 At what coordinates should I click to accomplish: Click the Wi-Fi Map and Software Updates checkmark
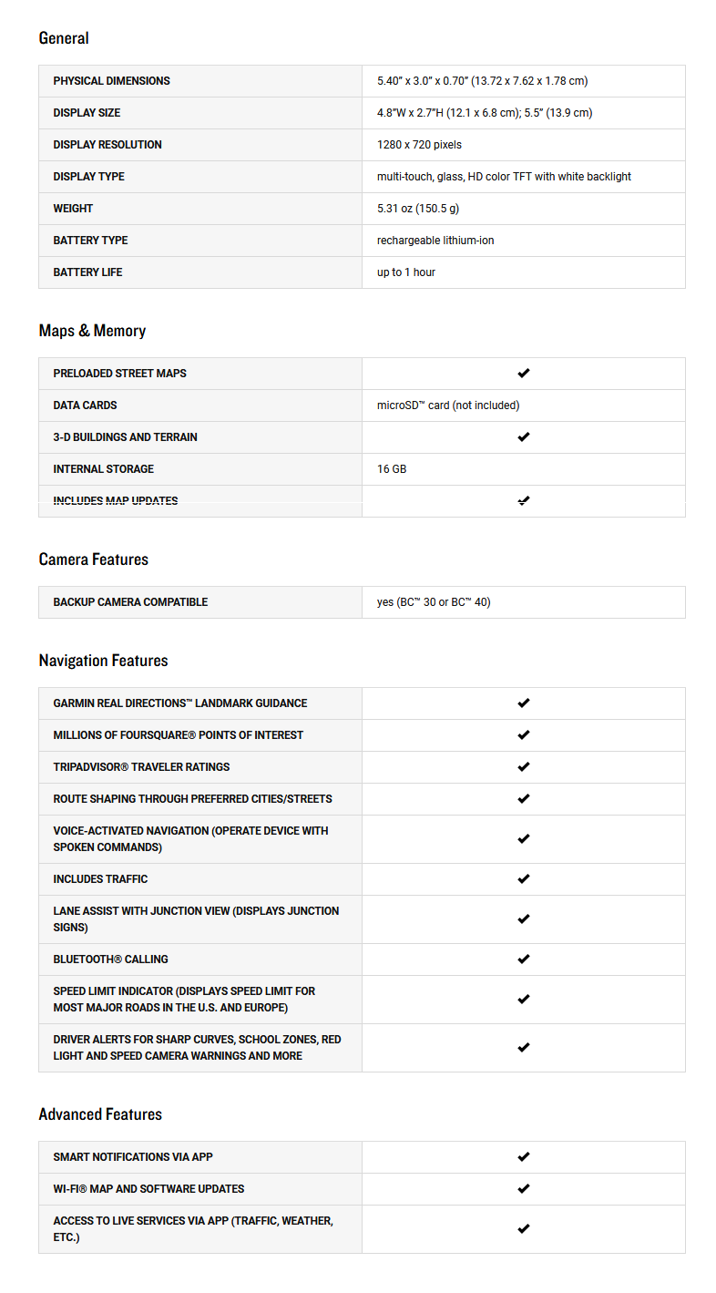click(x=524, y=1189)
